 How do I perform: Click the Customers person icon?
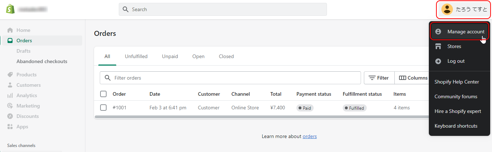(10, 85)
